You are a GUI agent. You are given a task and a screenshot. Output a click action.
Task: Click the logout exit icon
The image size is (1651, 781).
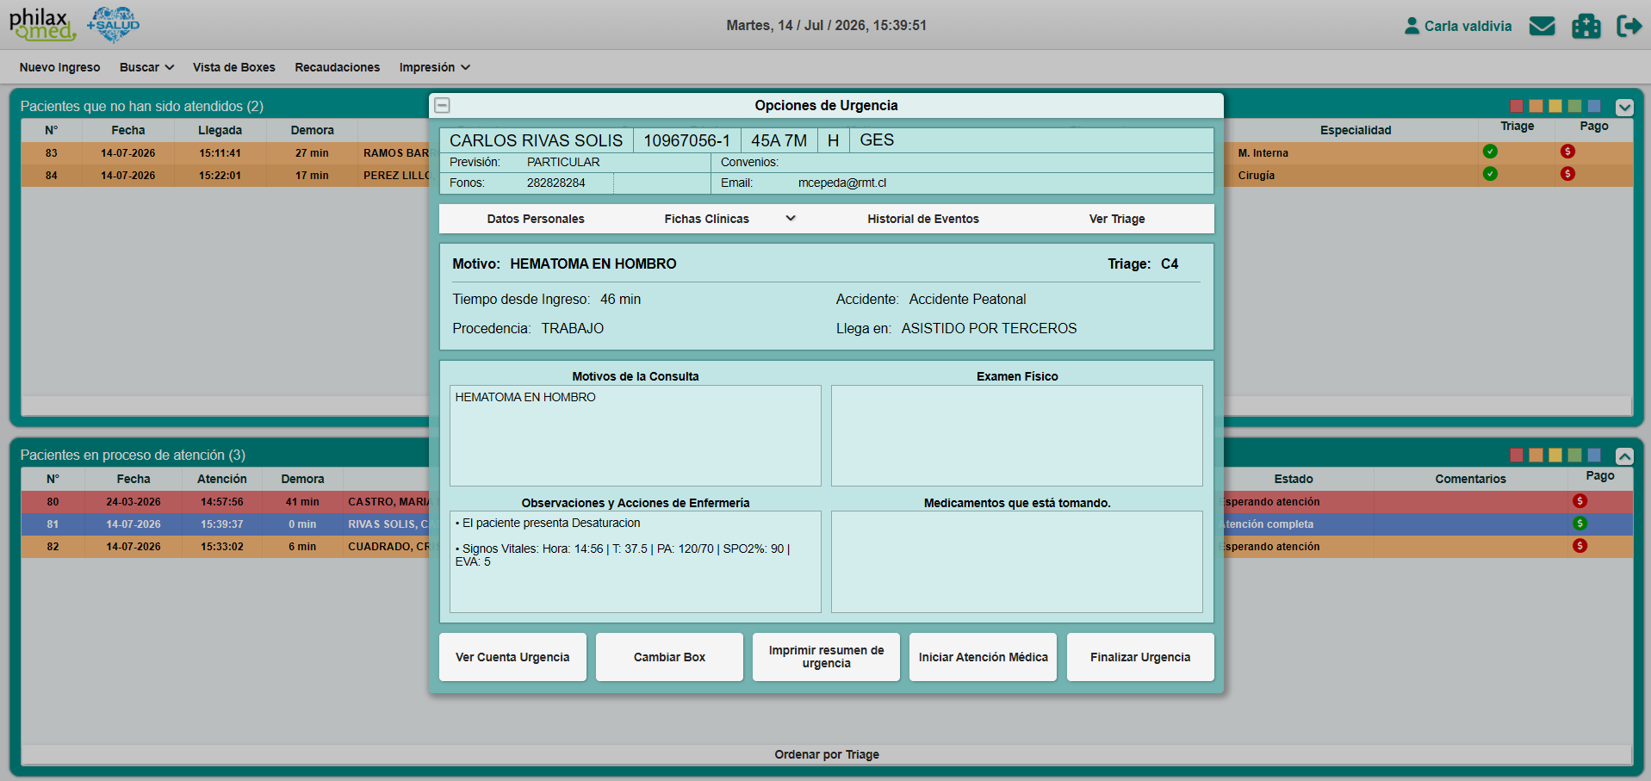click(1629, 26)
